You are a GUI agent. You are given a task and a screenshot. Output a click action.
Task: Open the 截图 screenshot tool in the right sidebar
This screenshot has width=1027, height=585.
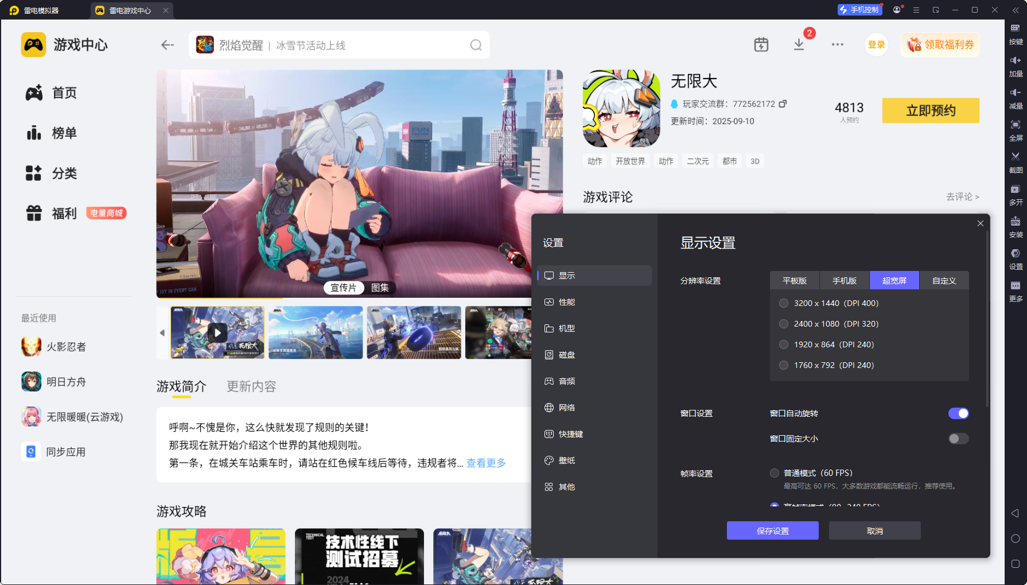1016,162
